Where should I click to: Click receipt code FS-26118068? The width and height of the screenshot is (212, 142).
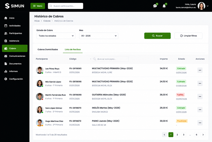tap(75, 95)
